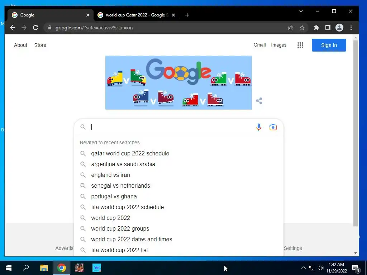Image resolution: width=367 pixels, height=275 pixels.
Task: Open the Gmail link
Action: pos(259,45)
